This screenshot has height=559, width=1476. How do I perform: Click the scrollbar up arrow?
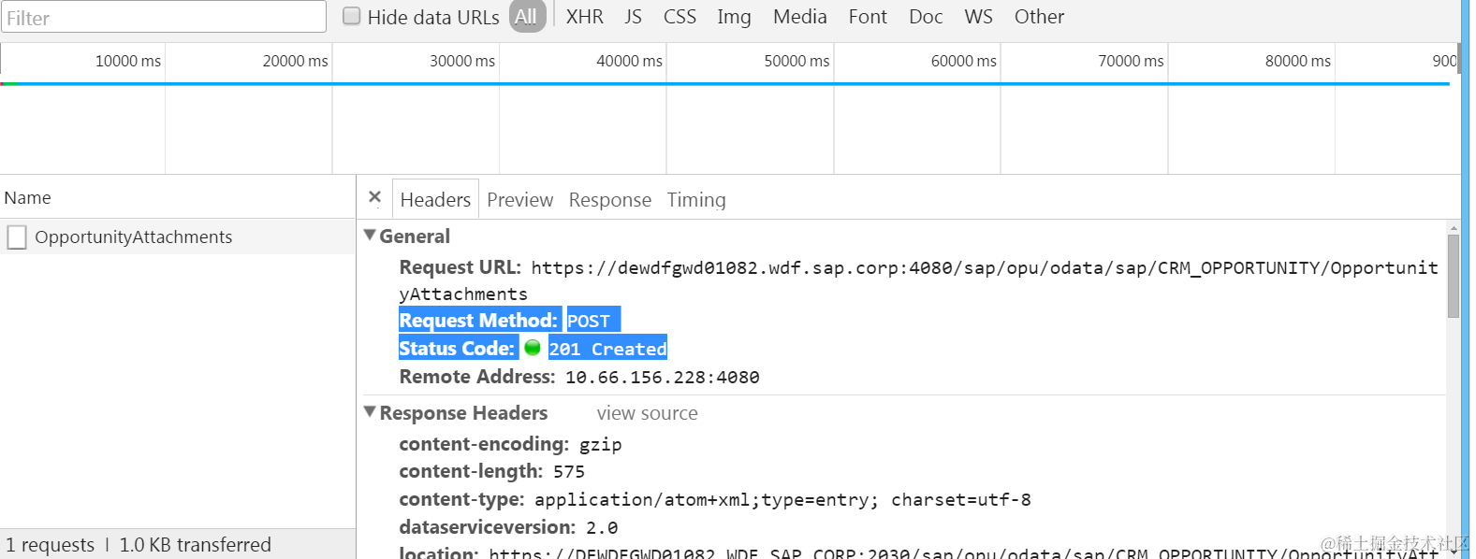pos(1454,227)
